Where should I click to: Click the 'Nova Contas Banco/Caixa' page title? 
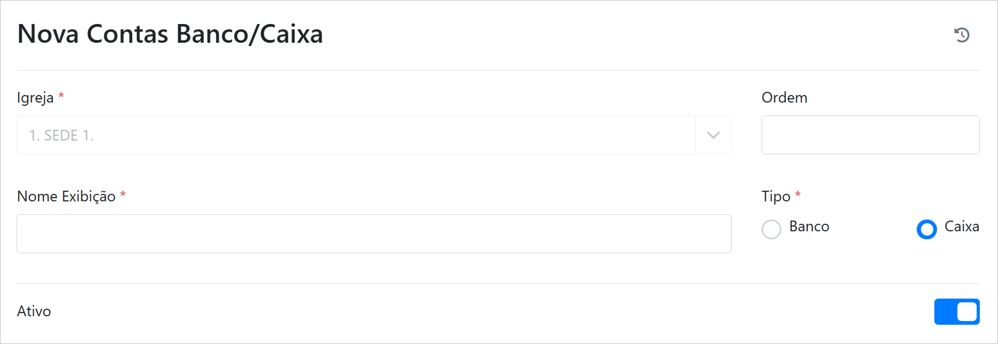[x=170, y=34]
